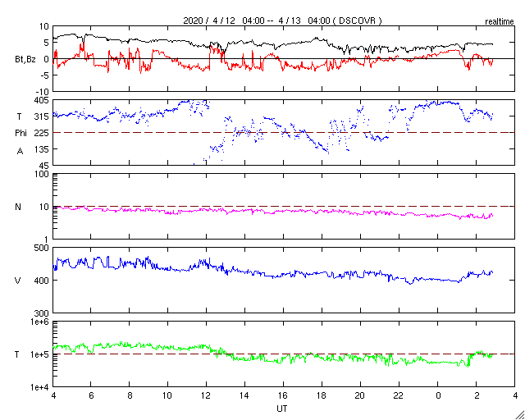525x420 pixels.
Task: Select the "400" velocity tick label
Action: coord(43,281)
